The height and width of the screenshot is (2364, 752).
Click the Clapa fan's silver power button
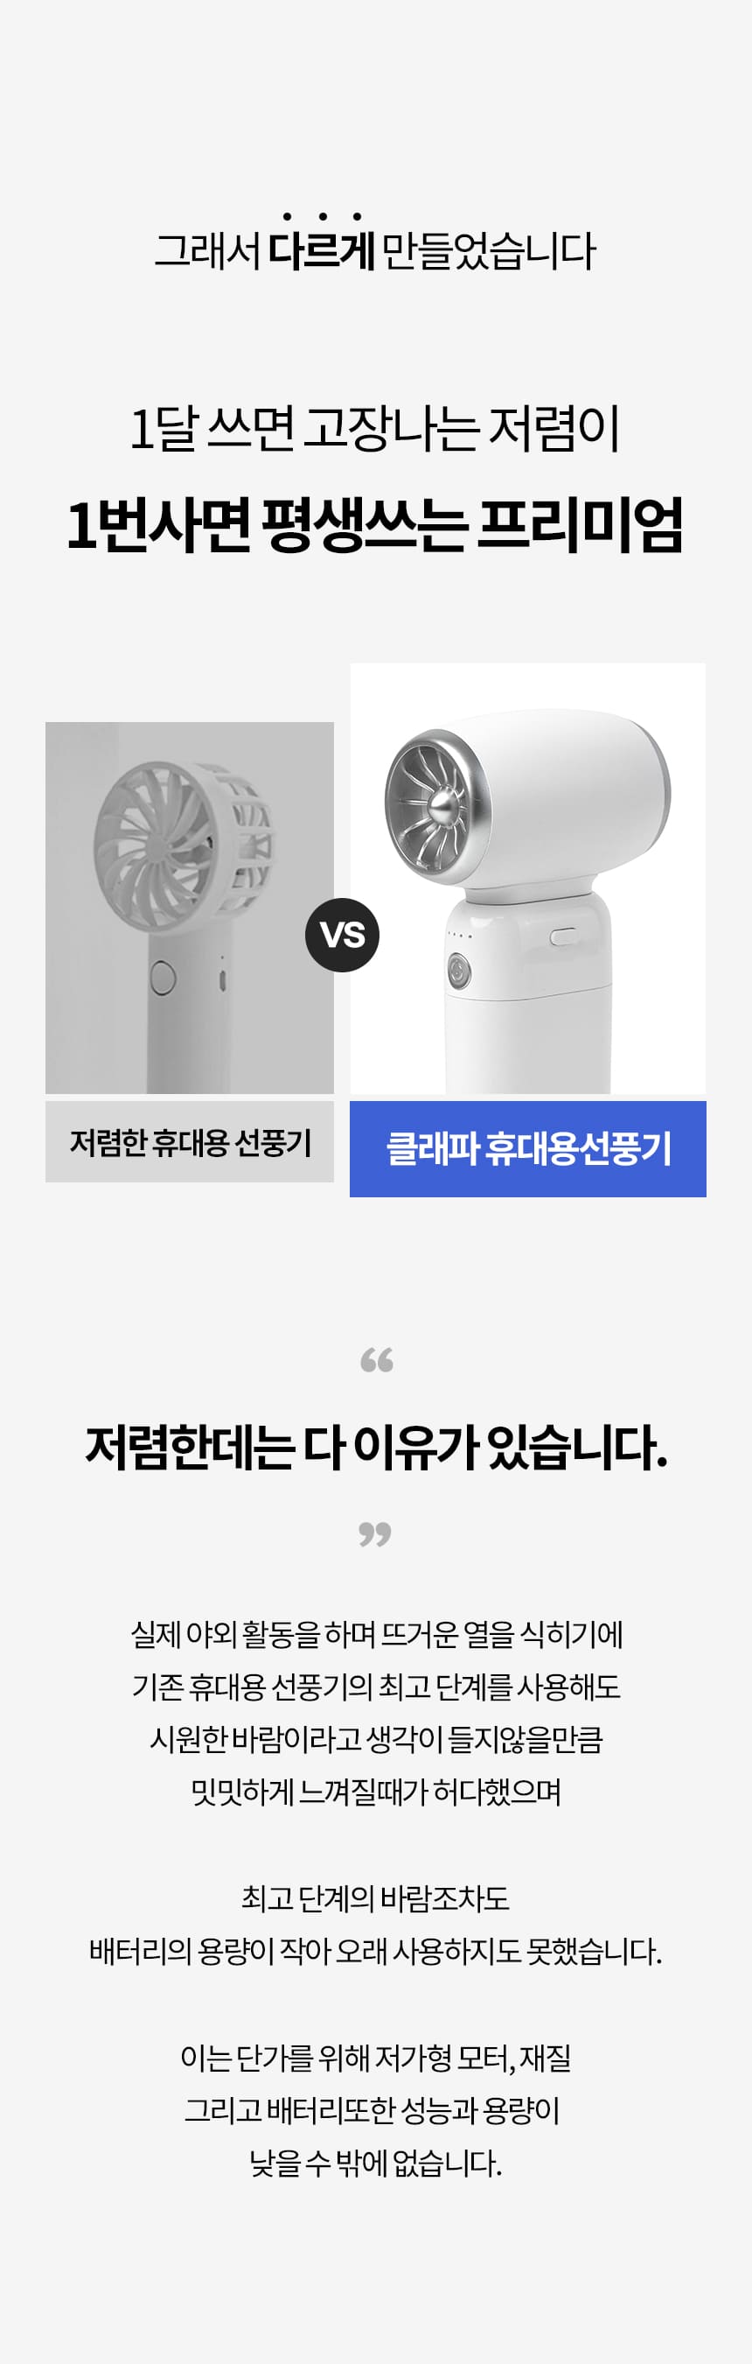pyautogui.click(x=459, y=970)
